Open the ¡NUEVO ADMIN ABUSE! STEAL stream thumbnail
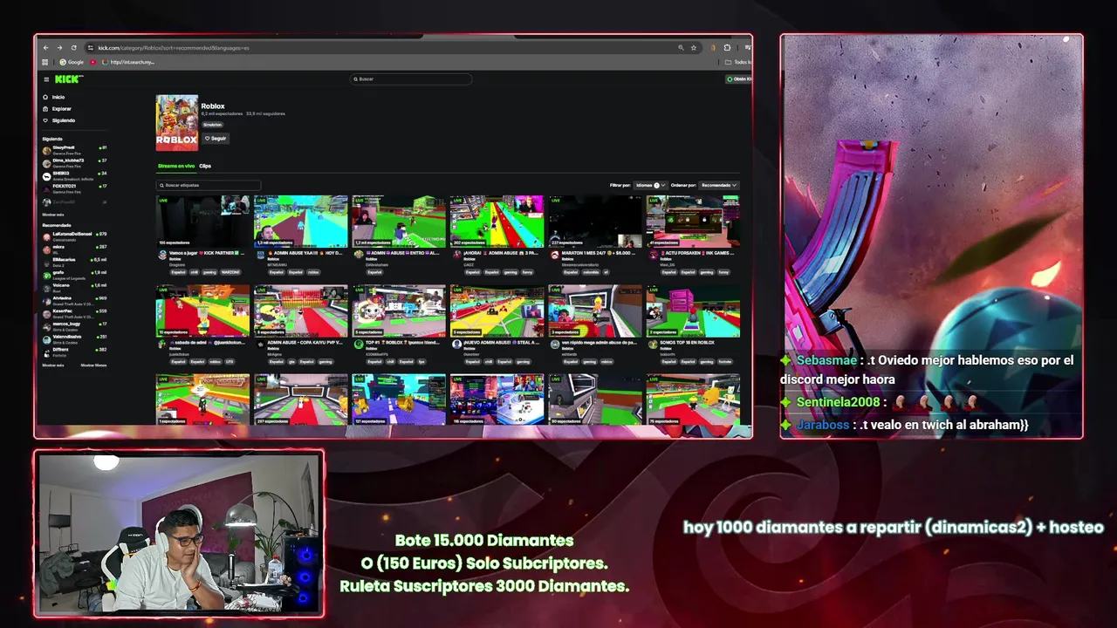Screen dimensions: 1117x628 click(497, 311)
